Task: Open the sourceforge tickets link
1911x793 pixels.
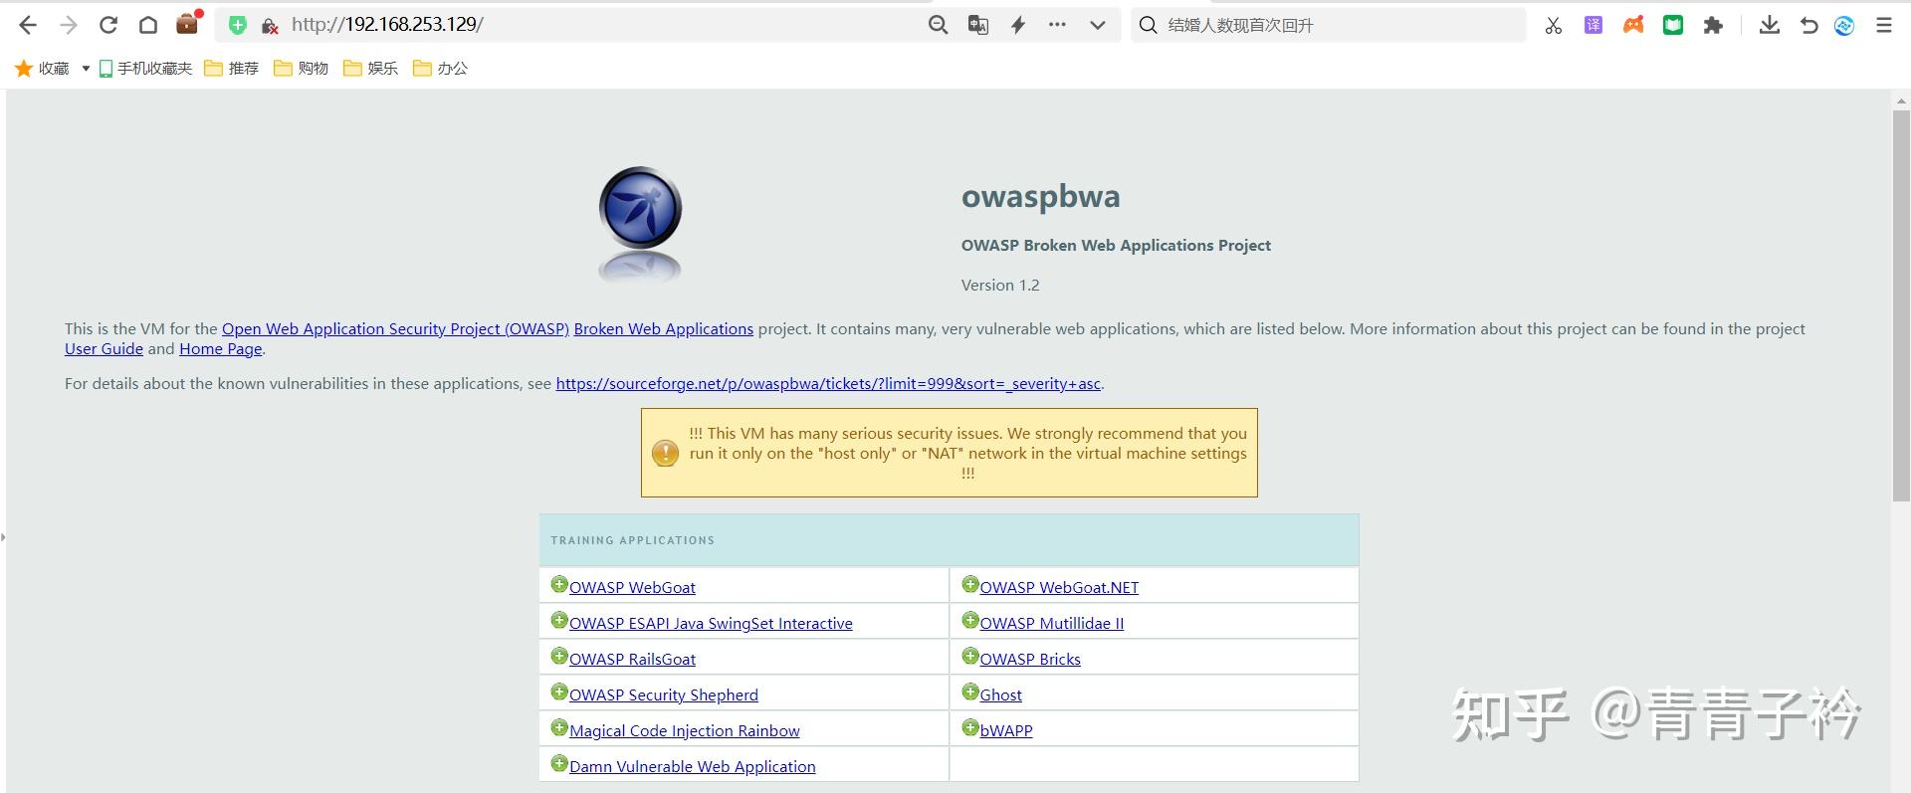Action: coord(828,384)
